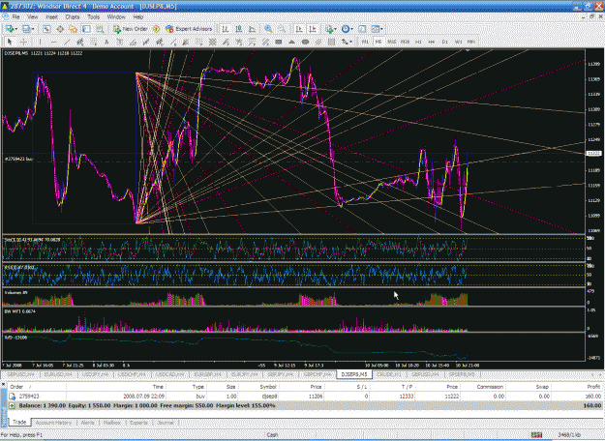Image resolution: width=605 pixels, height=441 pixels.
Task: Toggle the Terminal panel icon
Action: tap(86, 29)
